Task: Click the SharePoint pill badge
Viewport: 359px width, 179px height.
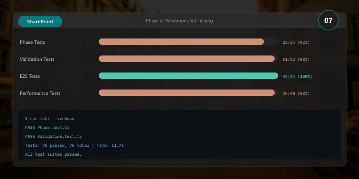Action: pos(40,21)
